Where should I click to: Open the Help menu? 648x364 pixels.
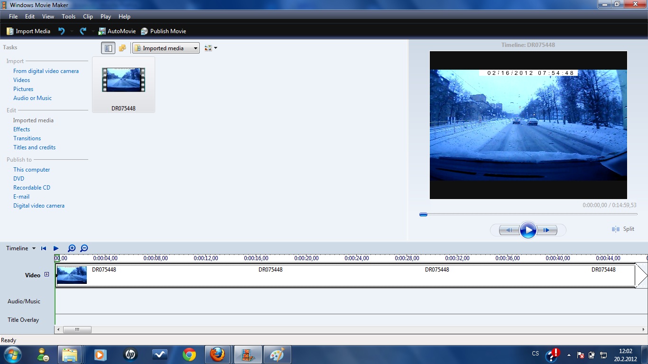124,17
